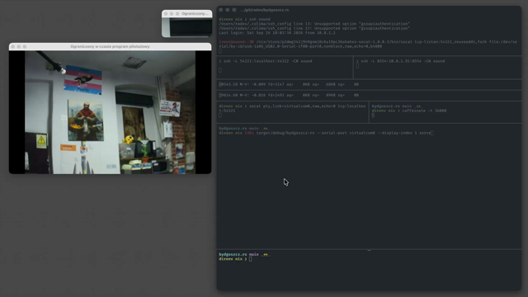The height and width of the screenshot is (297, 528).
Task: Click the dark video preview in small window
Action: (x=191, y=27)
